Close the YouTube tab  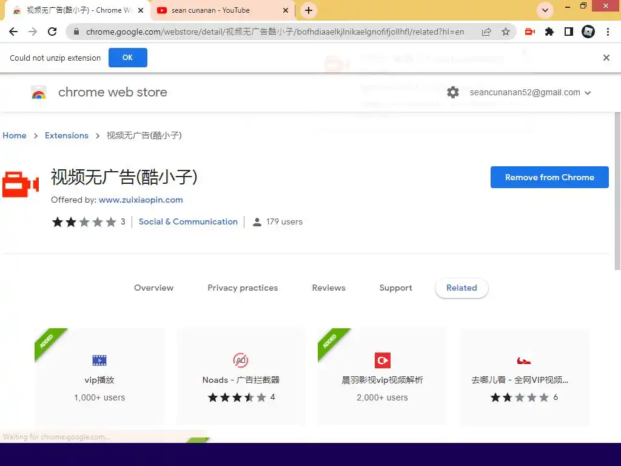[x=286, y=10]
